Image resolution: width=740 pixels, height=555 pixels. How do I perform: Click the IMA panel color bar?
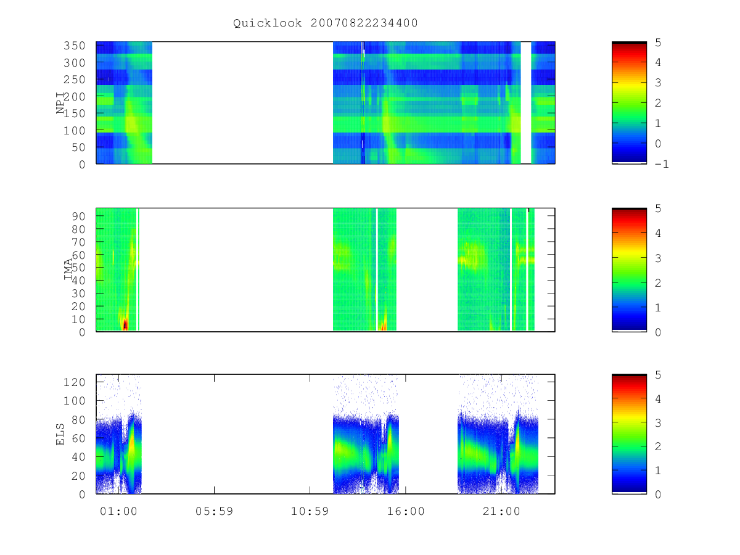pos(629,270)
